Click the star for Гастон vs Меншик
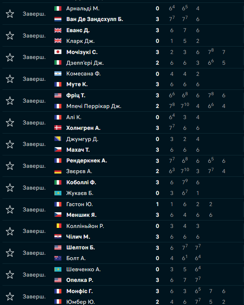The width and height of the screenshot is (244, 305). (x=10, y=209)
